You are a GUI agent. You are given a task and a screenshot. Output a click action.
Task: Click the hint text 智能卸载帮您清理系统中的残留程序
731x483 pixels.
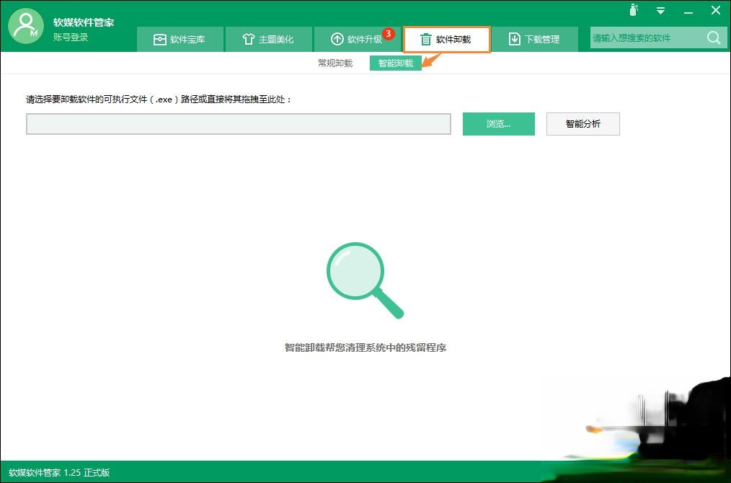coord(365,347)
